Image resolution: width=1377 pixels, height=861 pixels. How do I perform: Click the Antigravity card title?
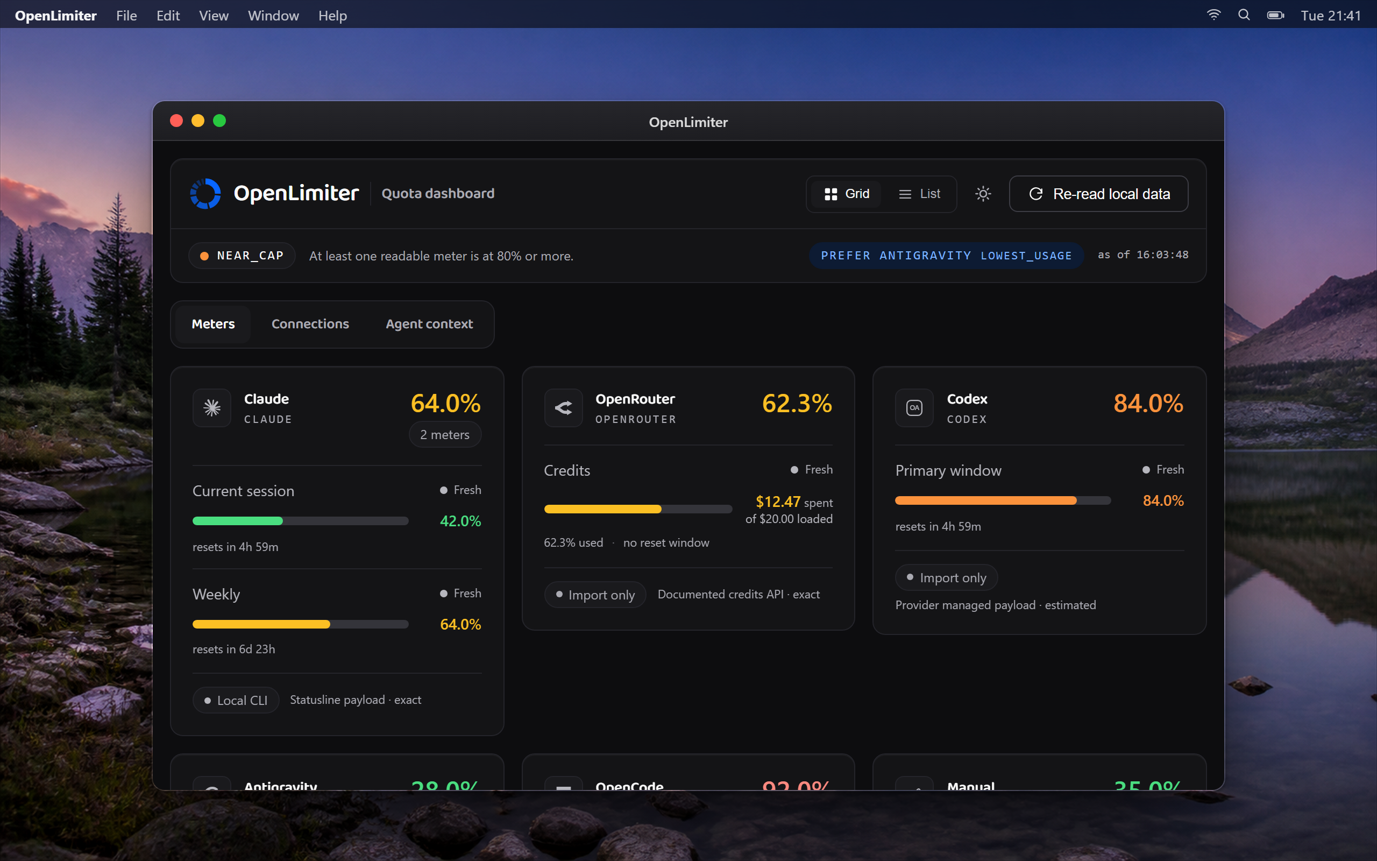click(281, 786)
